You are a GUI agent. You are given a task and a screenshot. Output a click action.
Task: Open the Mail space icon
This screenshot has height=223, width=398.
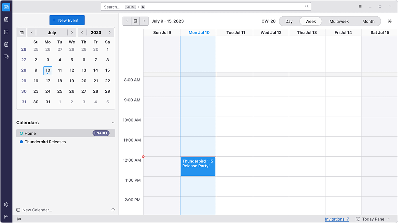[x=6, y=7]
